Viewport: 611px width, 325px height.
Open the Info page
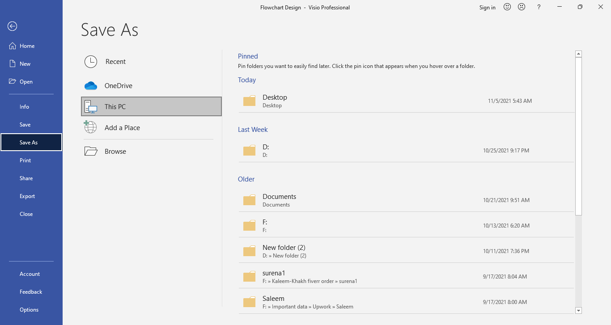pyautogui.click(x=31, y=107)
